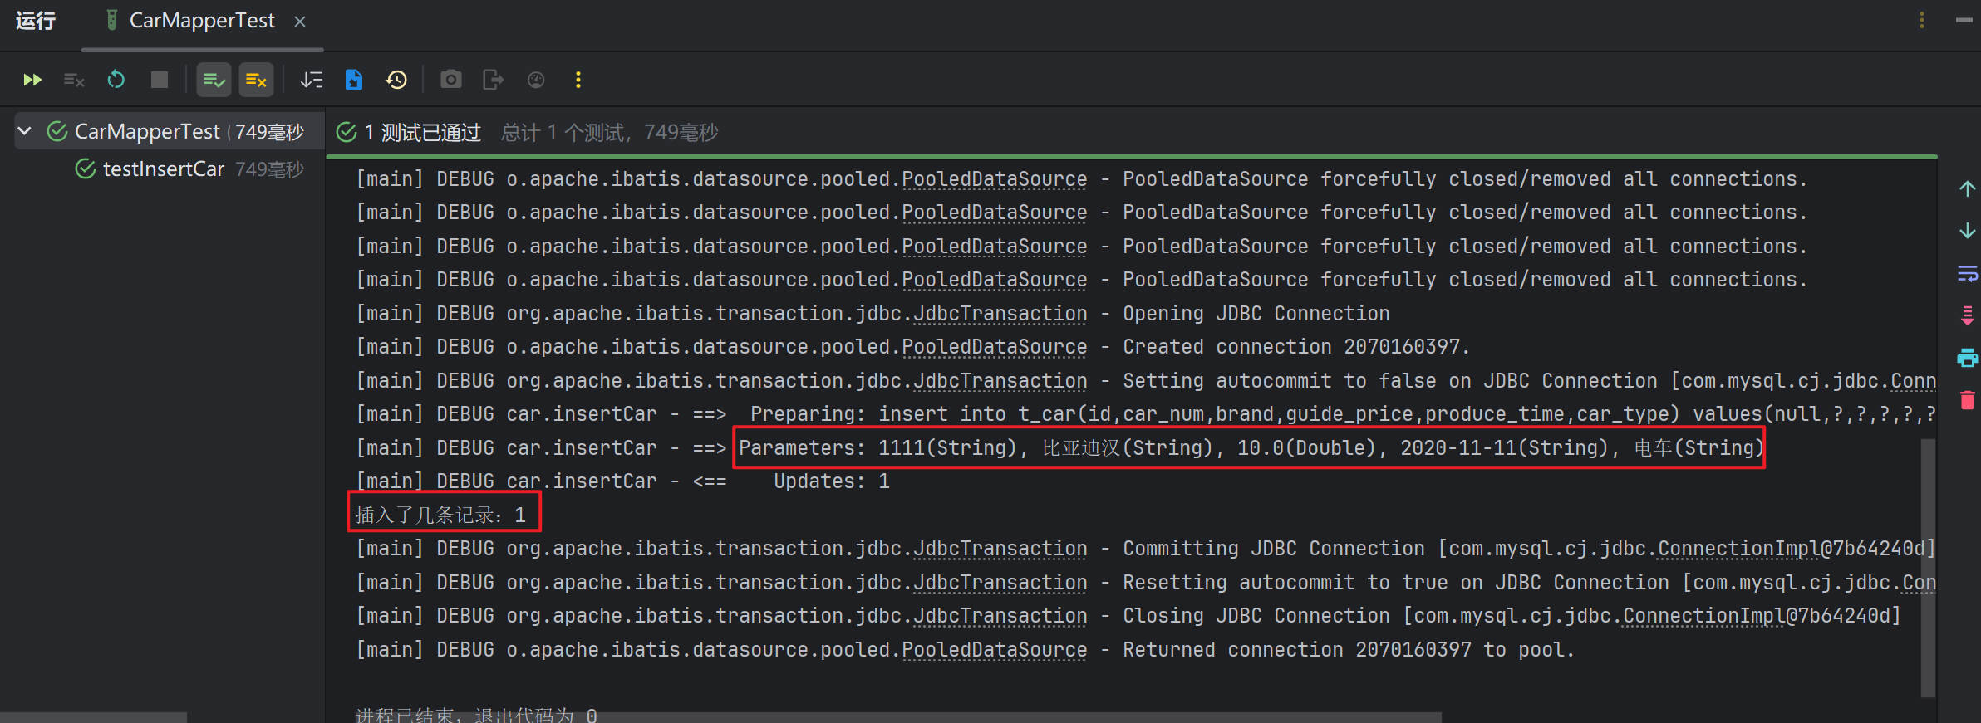Open the JdbcTransaction link on Committing line

coord(1000,549)
